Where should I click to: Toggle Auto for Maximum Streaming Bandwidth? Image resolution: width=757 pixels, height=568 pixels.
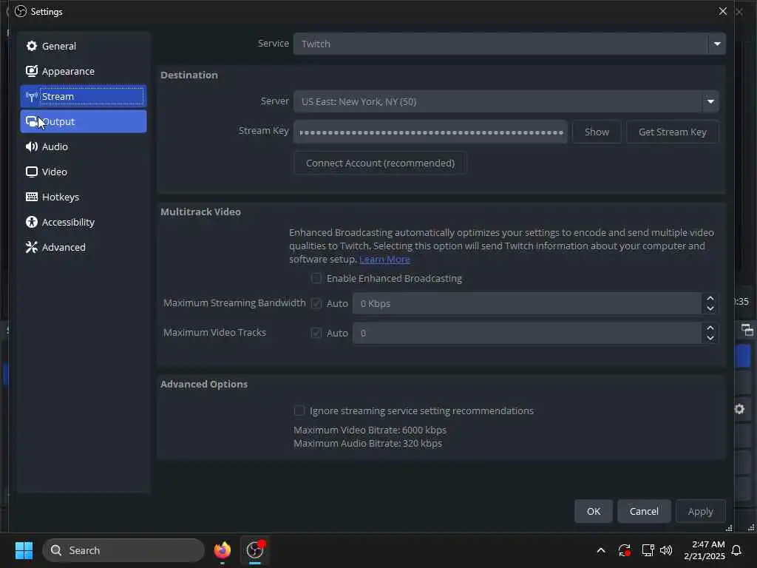click(x=316, y=303)
